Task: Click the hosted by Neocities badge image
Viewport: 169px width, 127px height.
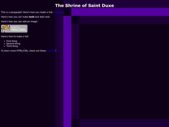Action: [x=14, y=29]
